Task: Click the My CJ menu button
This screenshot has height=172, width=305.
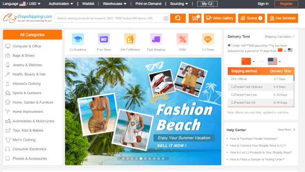Action: 207,4
